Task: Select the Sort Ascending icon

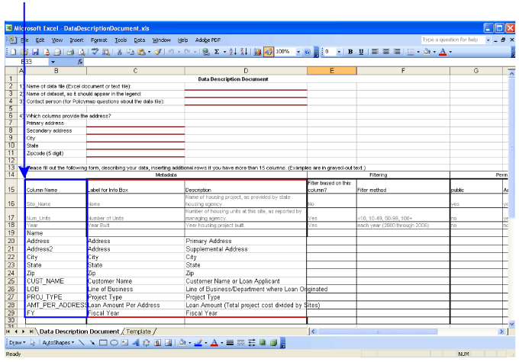Action: [233, 52]
